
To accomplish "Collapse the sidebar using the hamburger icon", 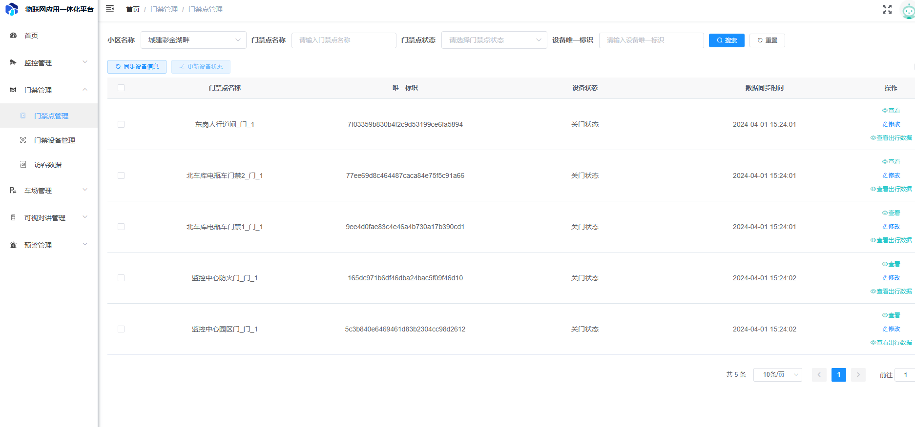I will (x=110, y=9).
